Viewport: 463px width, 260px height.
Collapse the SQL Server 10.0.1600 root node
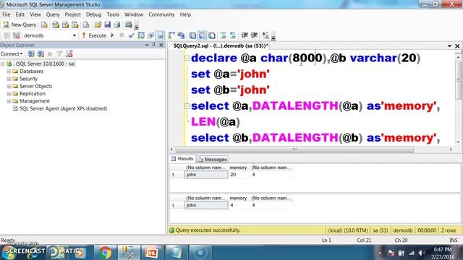3,64
